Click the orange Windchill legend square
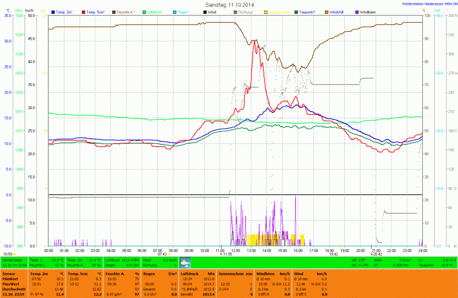Viewport: 458px width, 298px height. tap(327, 12)
